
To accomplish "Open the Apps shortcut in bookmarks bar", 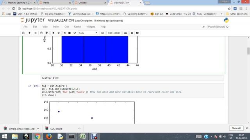I will [x=7, y=14].
